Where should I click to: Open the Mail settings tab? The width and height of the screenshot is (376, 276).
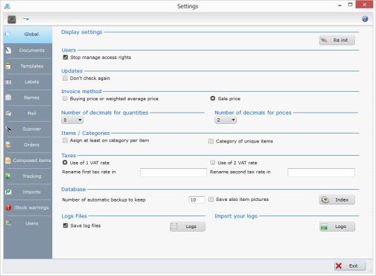28,113
